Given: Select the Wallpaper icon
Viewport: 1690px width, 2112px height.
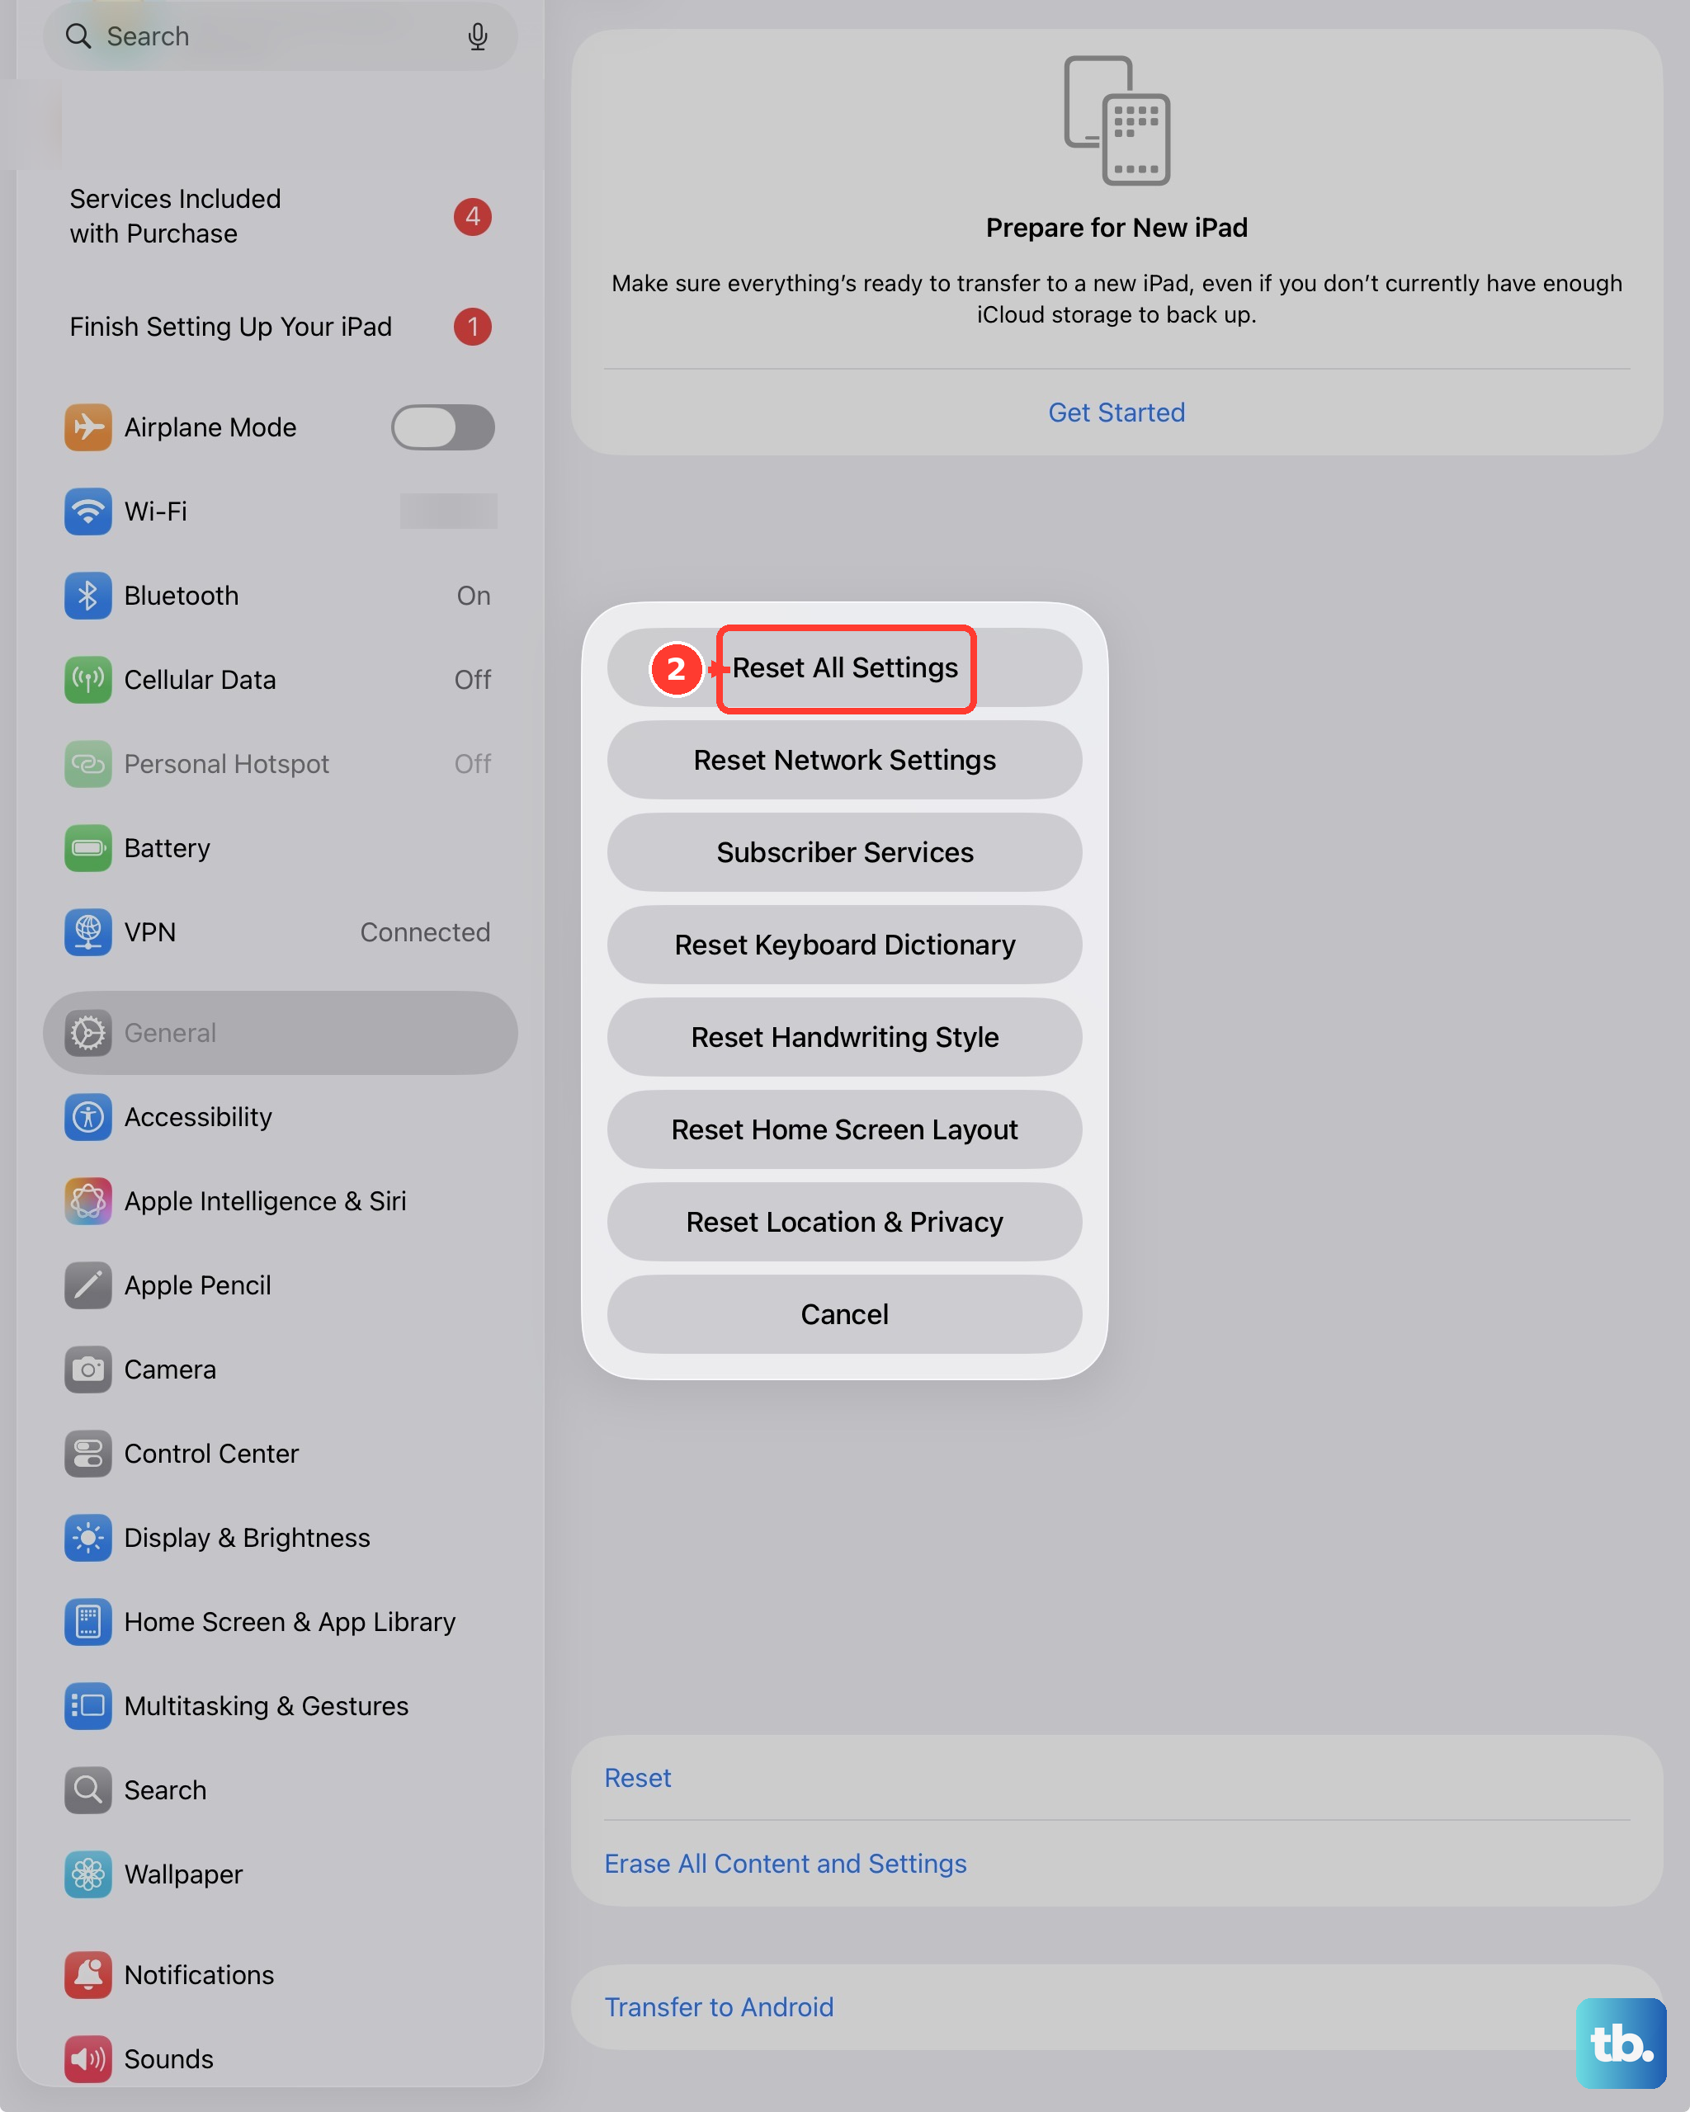Looking at the screenshot, I should [x=88, y=1875].
